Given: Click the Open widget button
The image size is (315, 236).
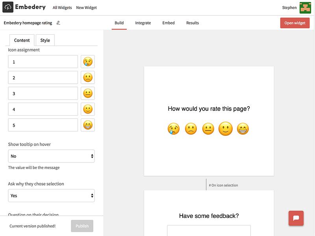Looking at the screenshot, I should [x=295, y=23].
